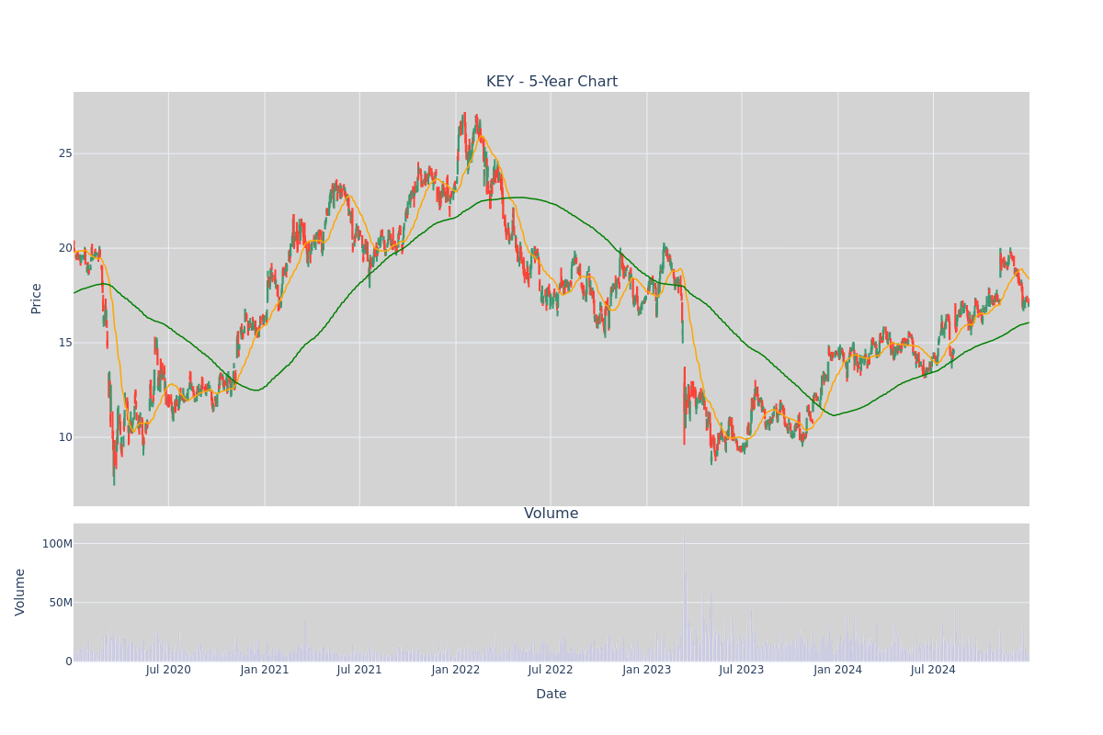Click the lowest candlestick near 7.5 in March 2020

[x=114, y=478]
